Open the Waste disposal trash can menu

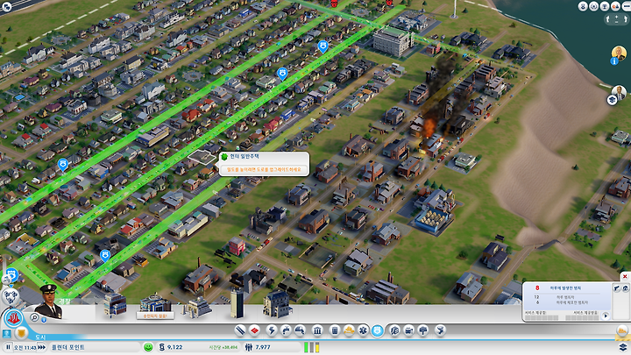(335, 330)
